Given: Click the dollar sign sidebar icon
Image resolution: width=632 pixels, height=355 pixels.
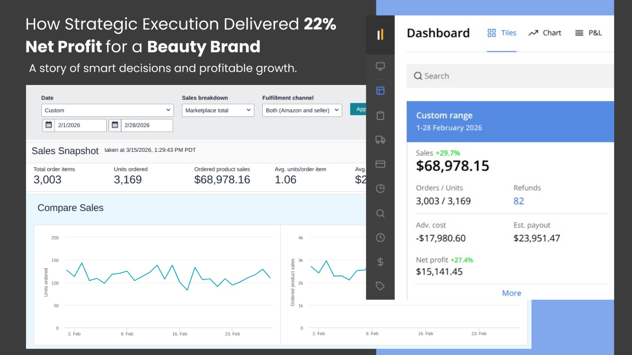Looking at the screenshot, I should (x=380, y=262).
